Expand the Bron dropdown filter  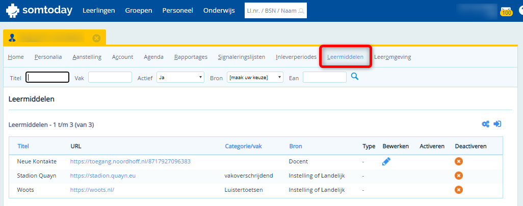[255, 77]
